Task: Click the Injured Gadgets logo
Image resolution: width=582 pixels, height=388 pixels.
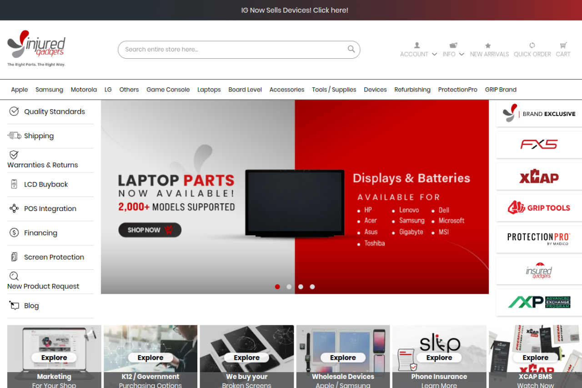Action: pyautogui.click(x=36, y=48)
